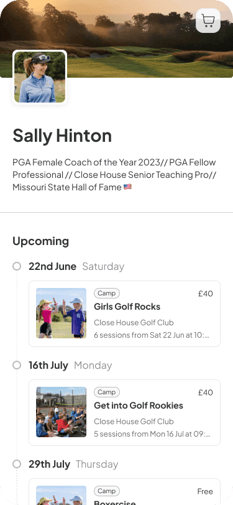Open the Boxercise event card

[124, 492]
